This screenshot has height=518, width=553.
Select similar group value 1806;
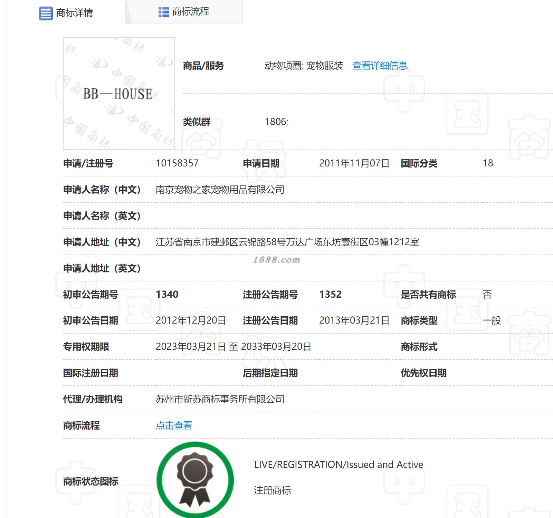pyautogui.click(x=276, y=122)
